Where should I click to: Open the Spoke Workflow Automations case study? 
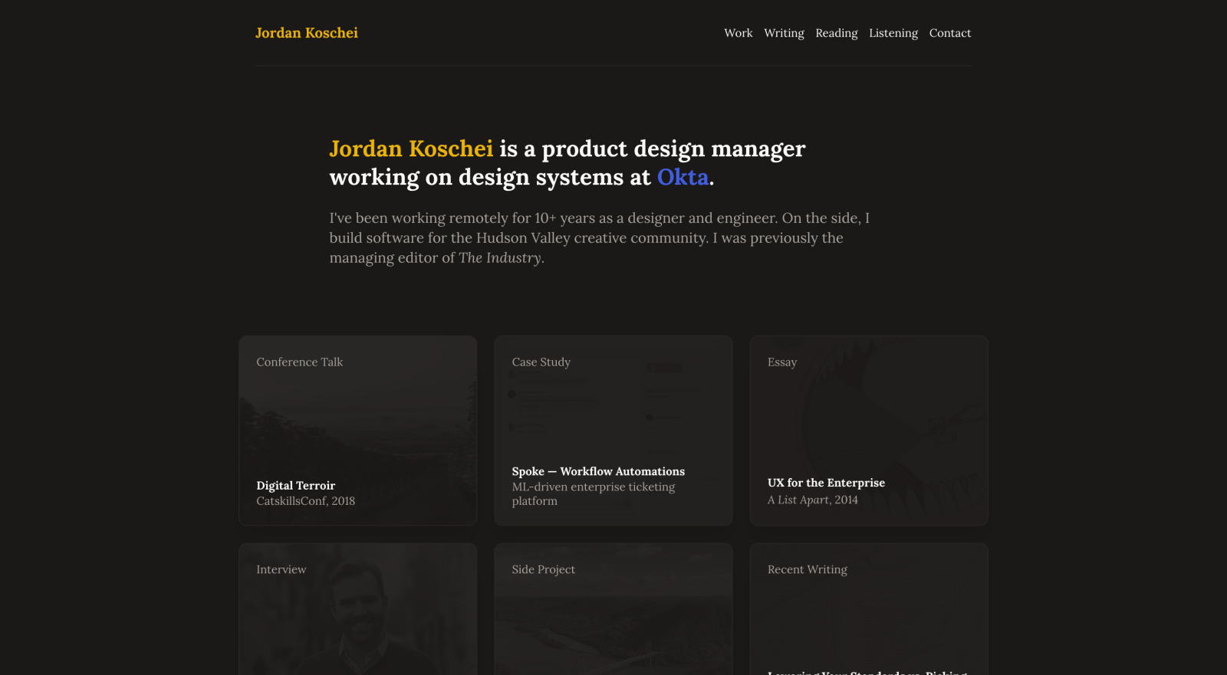pos(613,431)
